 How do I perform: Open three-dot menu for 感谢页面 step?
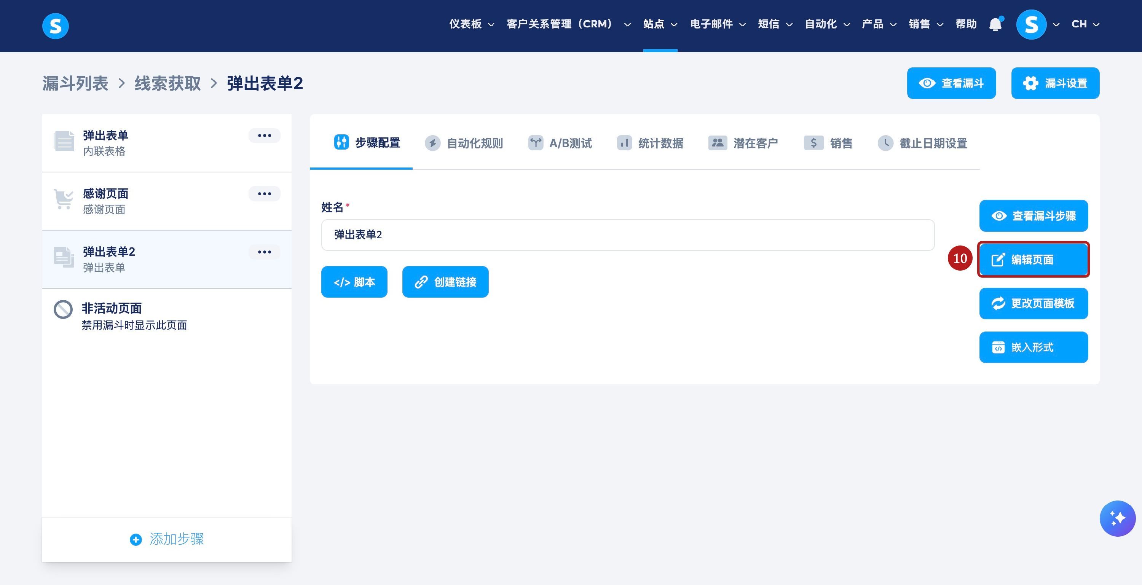(x=264, y=194)
